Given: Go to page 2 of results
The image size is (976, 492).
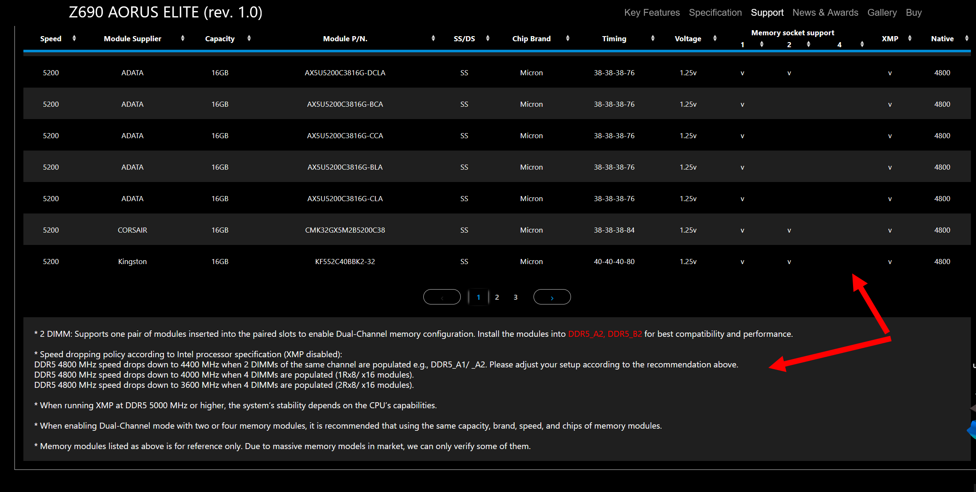Looking at the screenshot, I should [497, 297].
